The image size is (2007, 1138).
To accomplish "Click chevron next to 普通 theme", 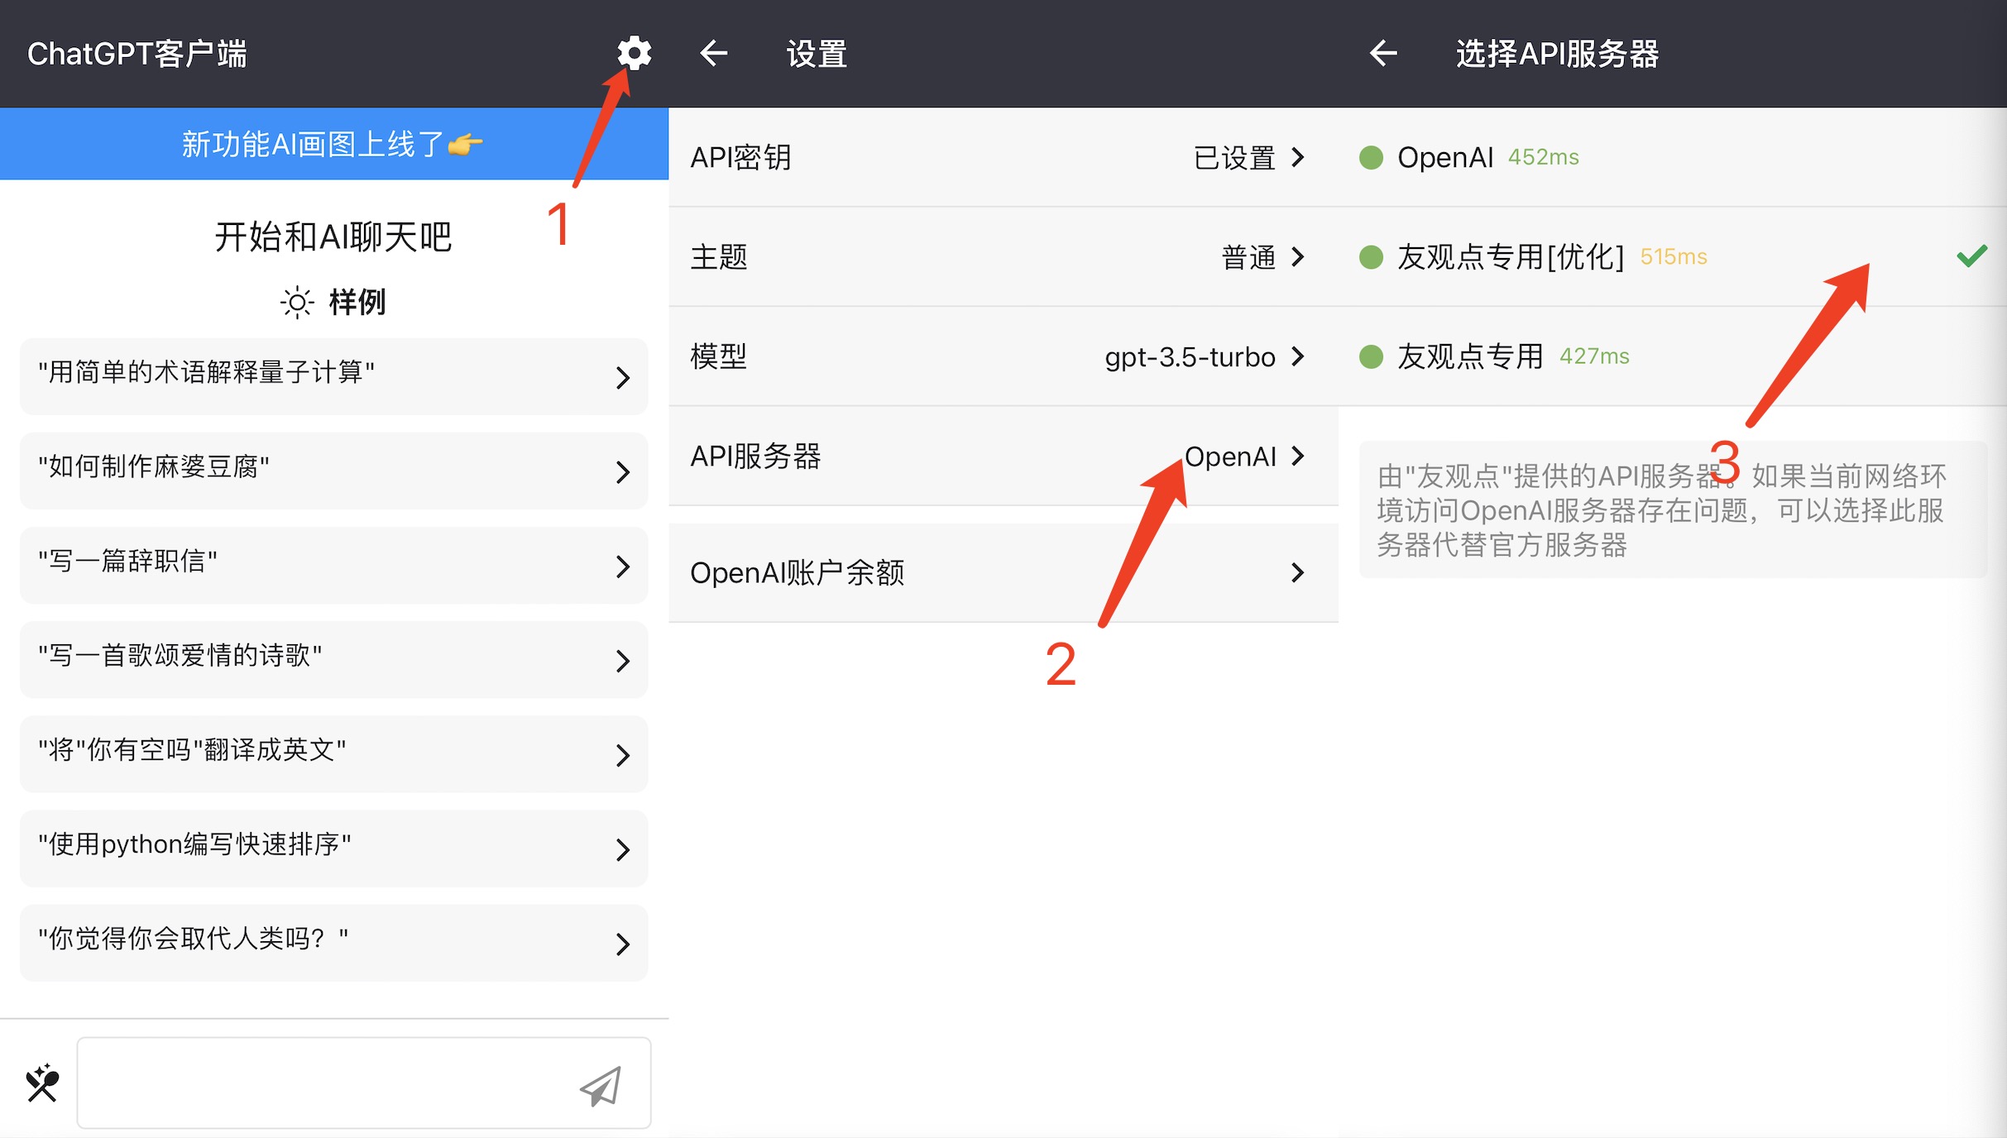I will pyautogui.click(x=1298, y=257).
